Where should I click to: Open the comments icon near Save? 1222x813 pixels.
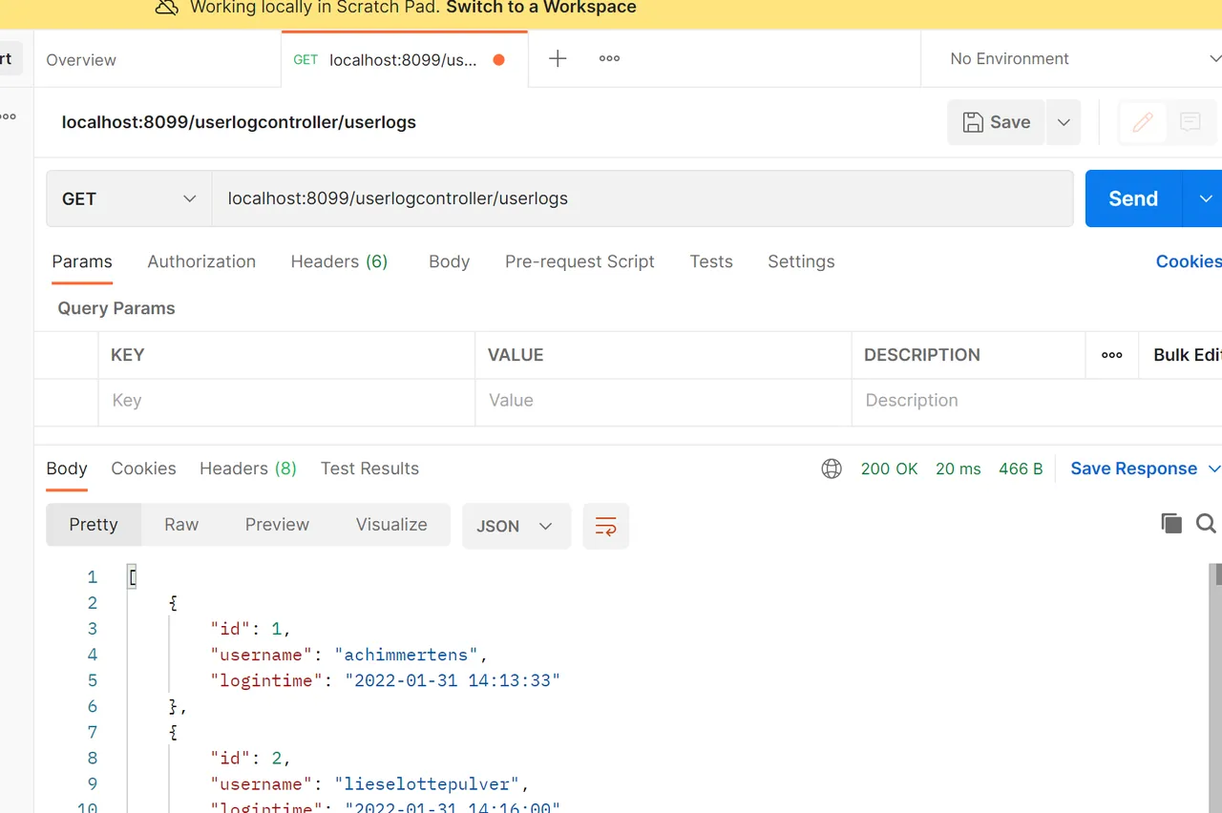coord(1190,122)
